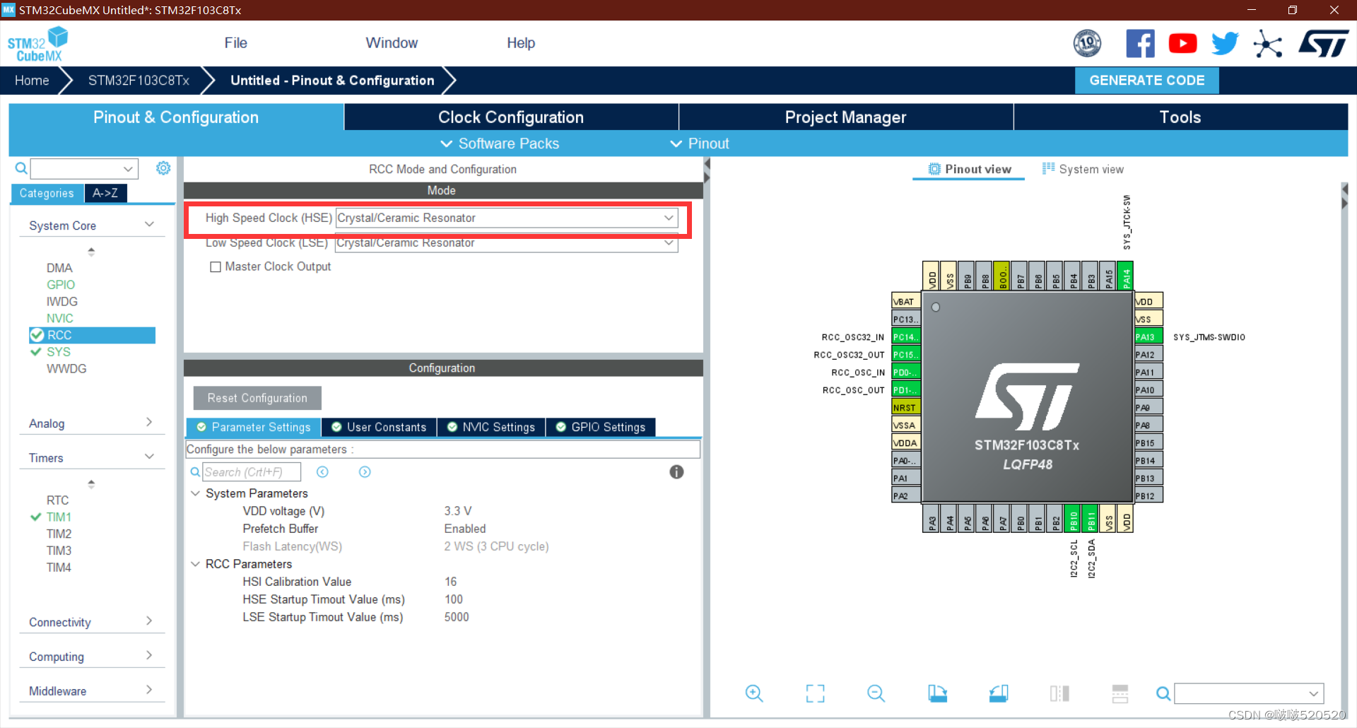The image size is (1357, 728).
Task: Show A->Z peripheral sorting
Action: pos(105,193)
